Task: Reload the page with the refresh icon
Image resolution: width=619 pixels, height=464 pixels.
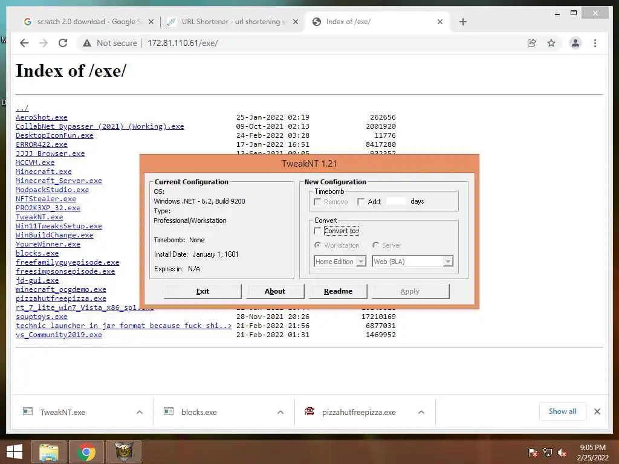Action: pyautogui.click(x=63, y=43)
